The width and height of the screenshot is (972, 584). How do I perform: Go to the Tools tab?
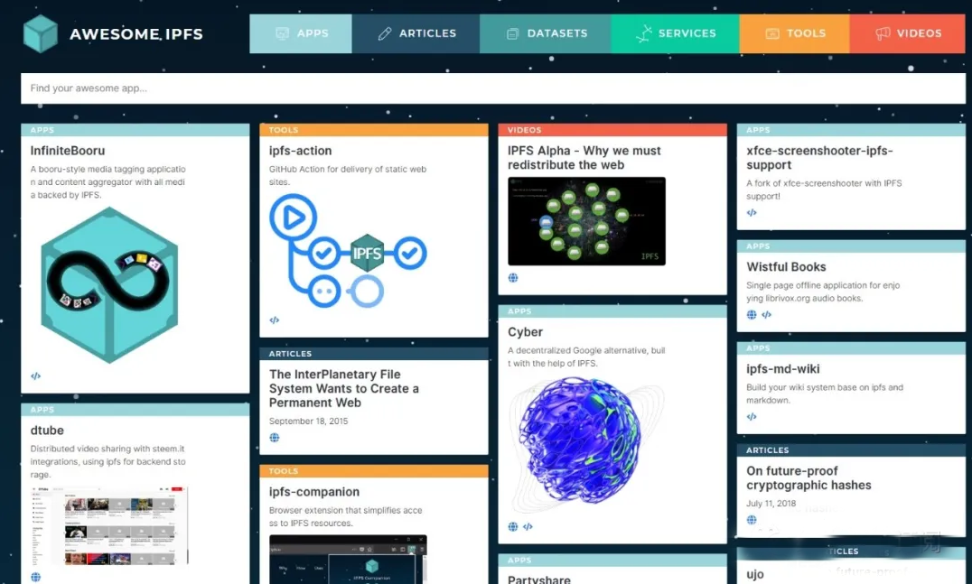pos(795,33)
